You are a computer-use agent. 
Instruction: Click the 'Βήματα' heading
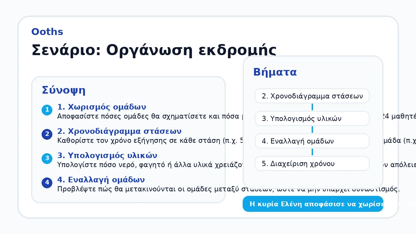[x=275, y=72]
